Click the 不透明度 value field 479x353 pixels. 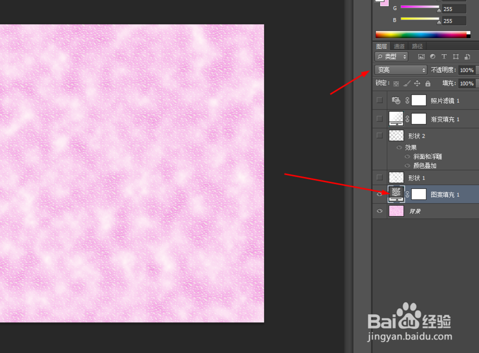(467, 70)
